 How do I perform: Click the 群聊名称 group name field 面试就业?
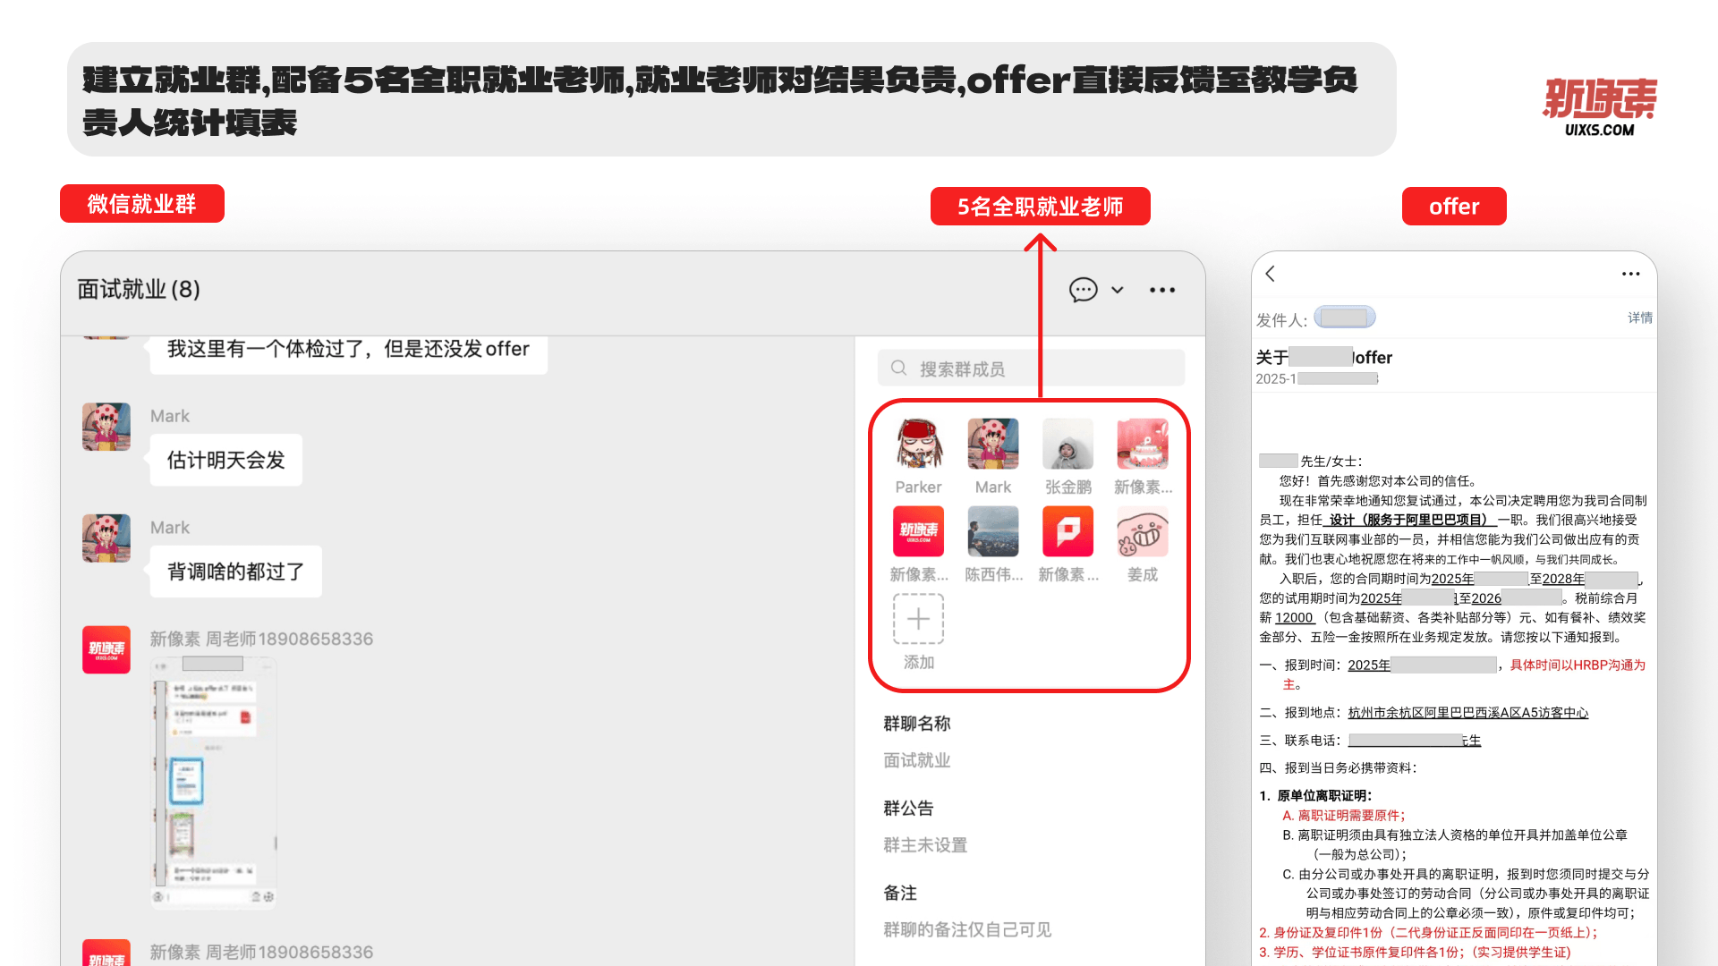(x=917, y=760)
